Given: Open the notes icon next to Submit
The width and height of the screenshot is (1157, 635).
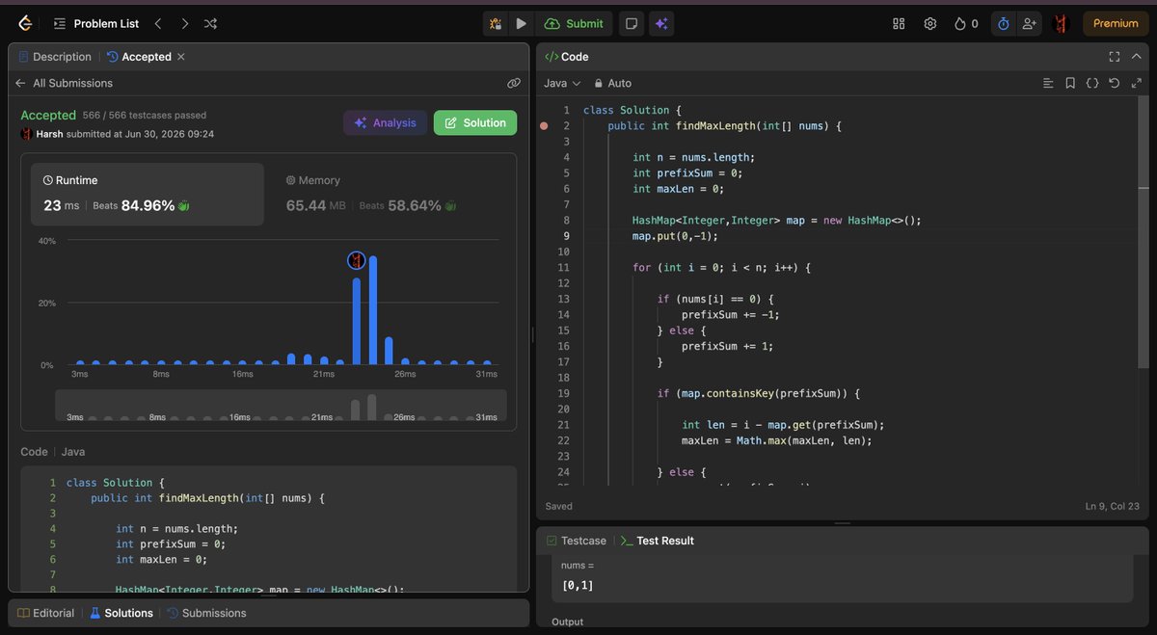Looking at the screenshot, I should [x=632, y=23].
